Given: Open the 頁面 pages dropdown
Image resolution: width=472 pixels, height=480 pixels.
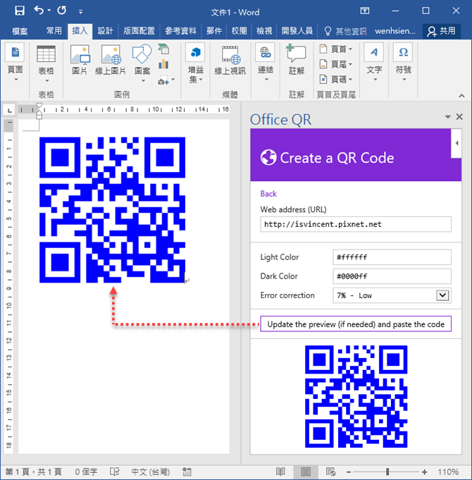Looking at the screenshot, I should 15,63.
